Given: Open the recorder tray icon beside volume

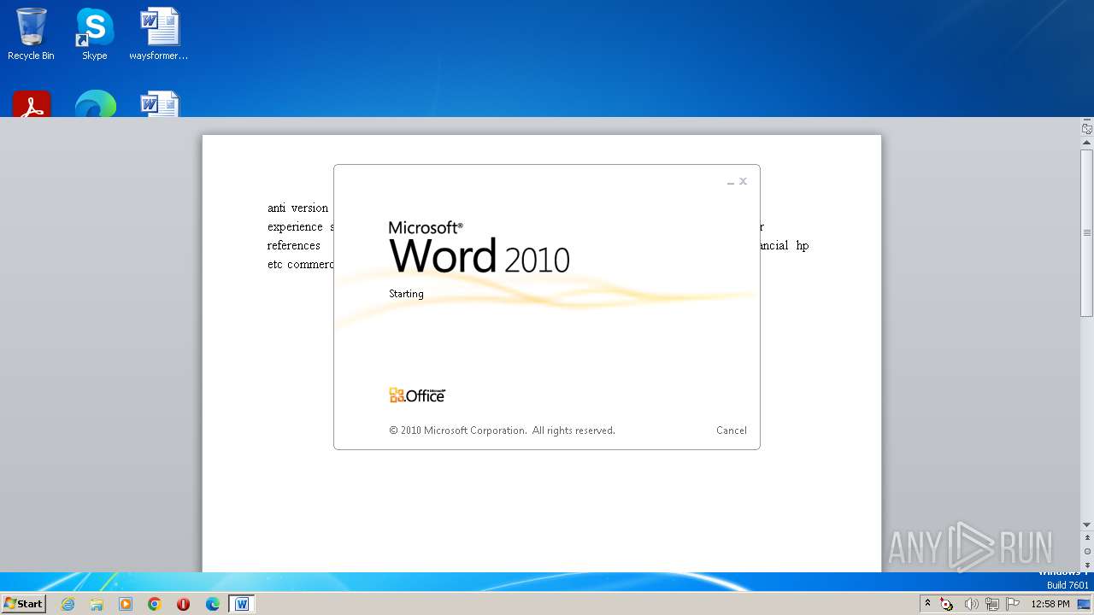Looking at the screenshot, I should (x=947, y=604).
